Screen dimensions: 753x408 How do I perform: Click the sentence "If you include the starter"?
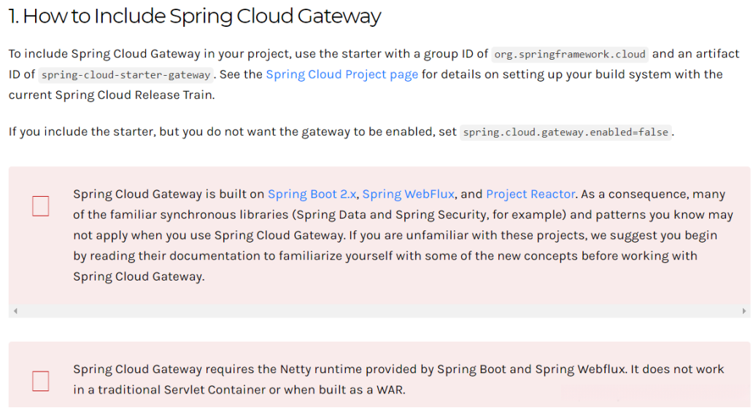point(233,132)
